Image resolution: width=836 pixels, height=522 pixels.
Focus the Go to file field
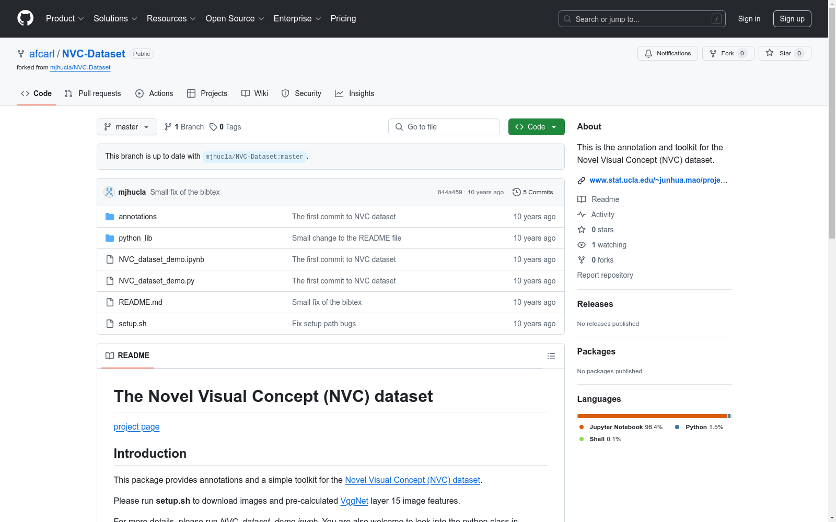pos(444,127)
